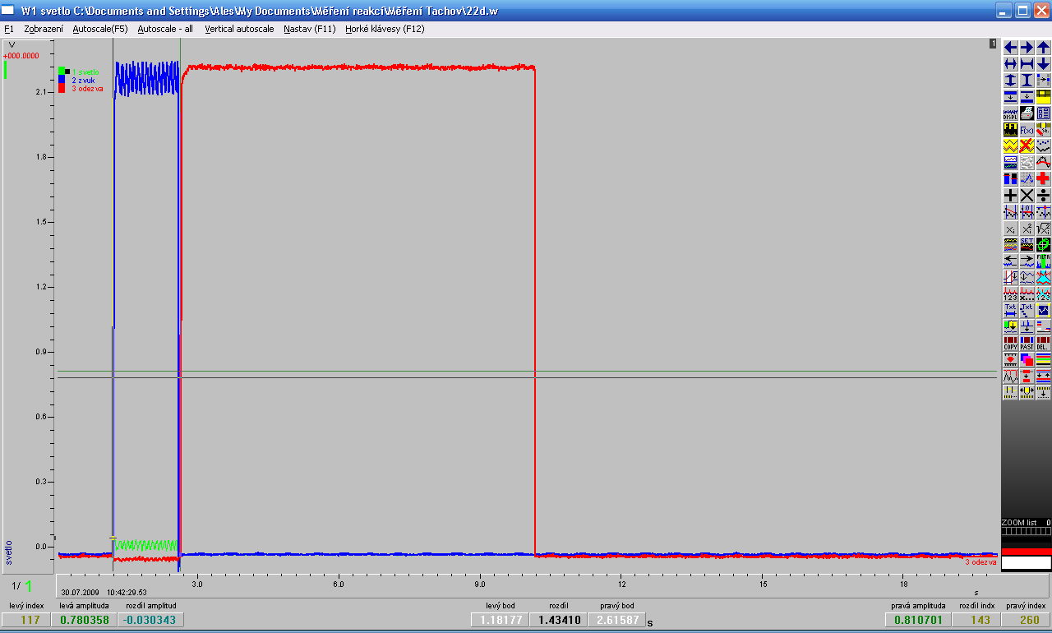
Task: Click the blue left arrow icon
Action: pyautogui.click(x=1010, y=48)
